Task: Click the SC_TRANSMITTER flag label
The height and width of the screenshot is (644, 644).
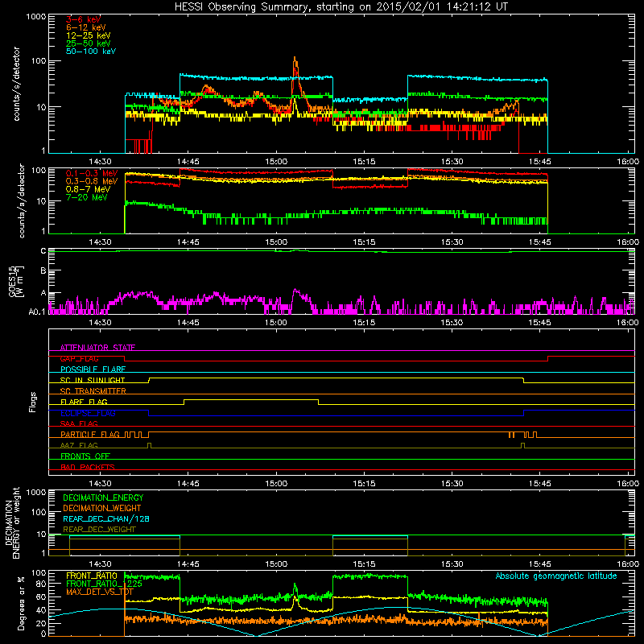Action: tap(93, 390)
